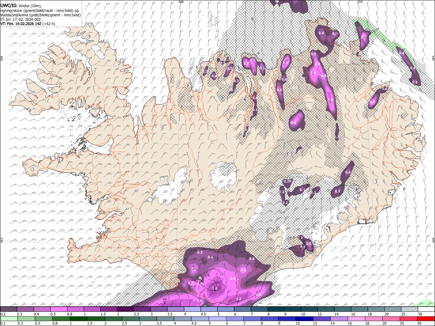
Task: Click the "0.20" precipitation value on the map
Action: [x=288, y=181]
